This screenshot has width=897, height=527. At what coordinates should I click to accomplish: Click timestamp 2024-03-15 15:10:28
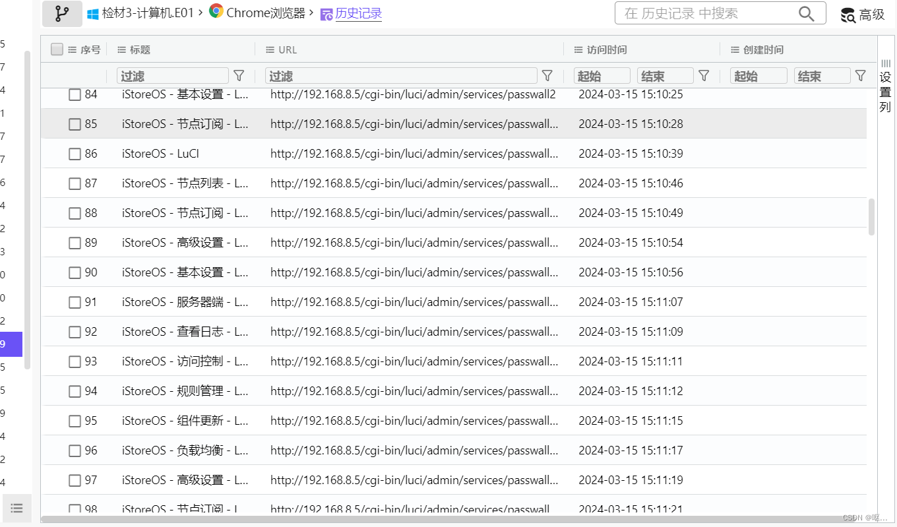[x=631, y=124]
